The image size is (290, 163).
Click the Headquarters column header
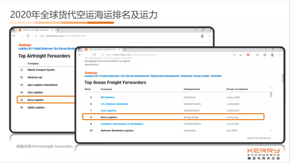point(192,89)
